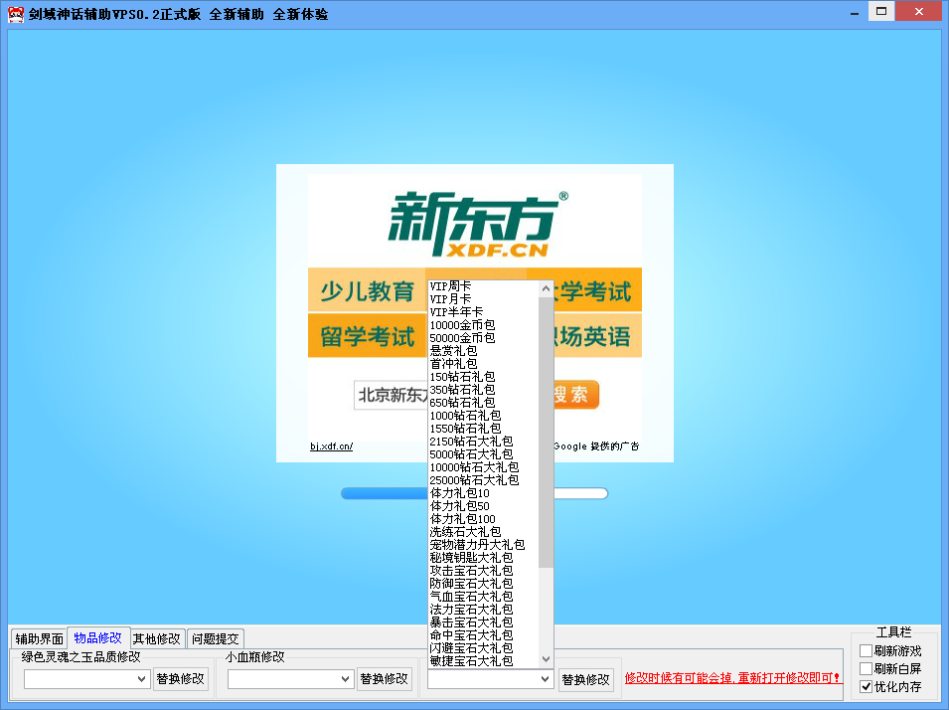Choose VIP月卡 in the dropdown list
The width and height of the screenshot is (949, 710).
click(x=483, y=299)
